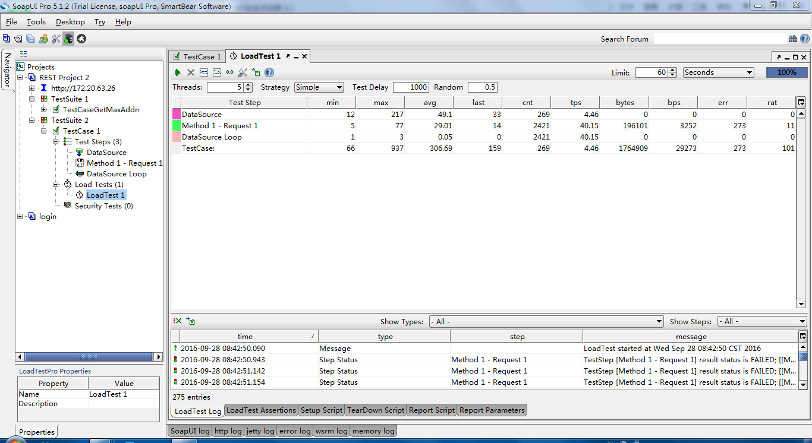Click the statistics table column chooser icon

tap(801, 102)
